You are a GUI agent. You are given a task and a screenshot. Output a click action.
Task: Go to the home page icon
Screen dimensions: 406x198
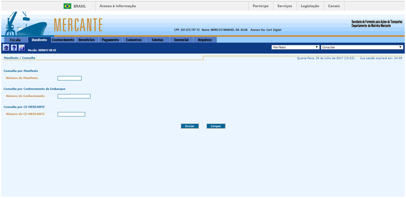click(x=6, y=48)
